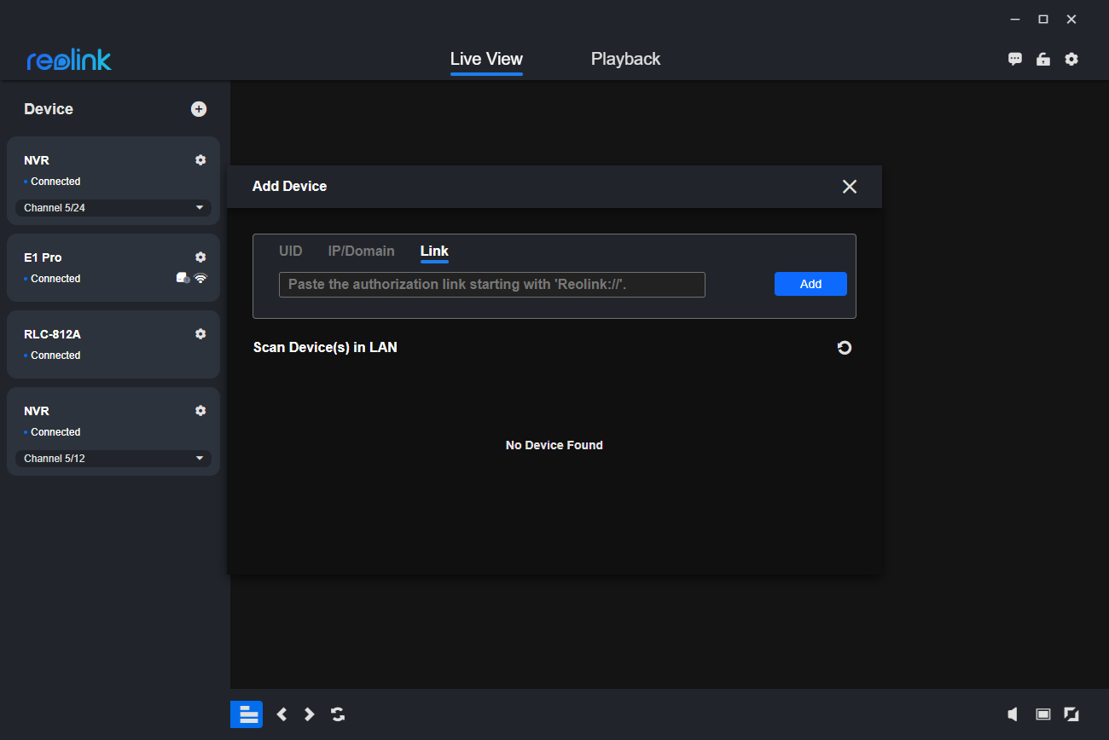Image resolution: width=1109 pixels, height=740 pixels.
Task: Maximize the Reolink window
Action: click(1042, 20)
